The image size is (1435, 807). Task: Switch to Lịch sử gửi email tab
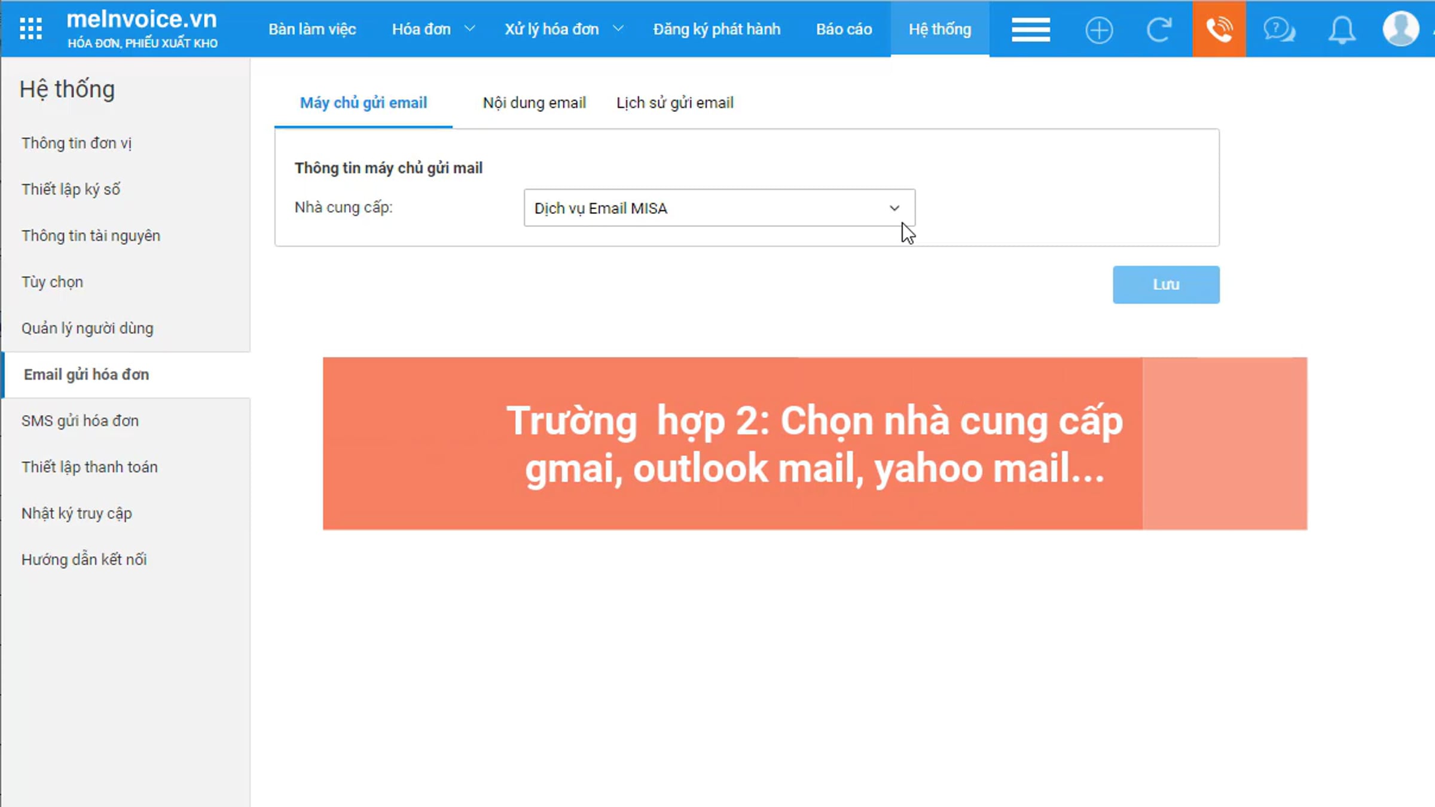pos(674,103)
